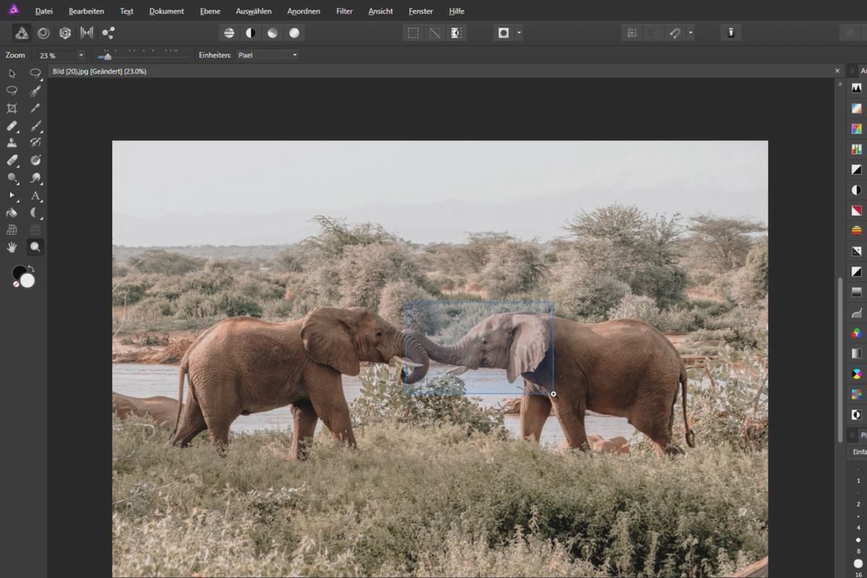This screenshot has width=867, height=578.
Task: Click the 23 % zoom input field
Action: [56, 55]
